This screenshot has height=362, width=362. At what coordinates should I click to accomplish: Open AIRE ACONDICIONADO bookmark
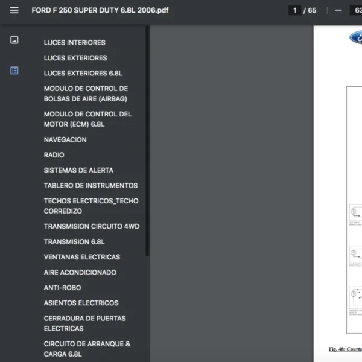(80, 273)
